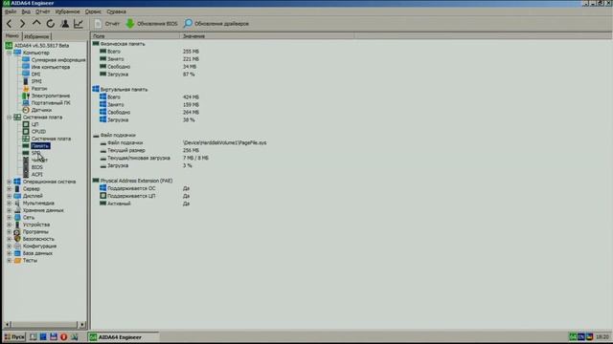Image resolution: width=613 pixels, height=344 pixels.
Task: Click the Портативный ПК icon
Action: (x=26, y=102)
